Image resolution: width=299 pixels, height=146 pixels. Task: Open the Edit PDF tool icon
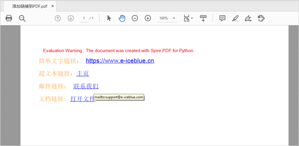(261, 18)
